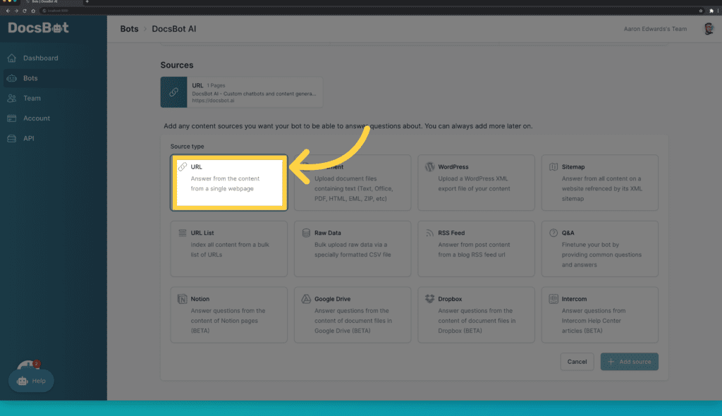The image size is (722, 416).
Task: Click the Google Drive logo icon
Action: 306,299
